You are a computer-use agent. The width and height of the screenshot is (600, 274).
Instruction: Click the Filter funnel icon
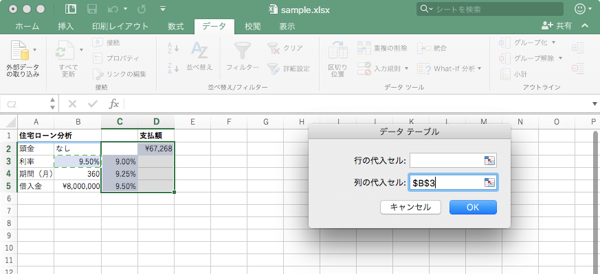coord(242,51)
